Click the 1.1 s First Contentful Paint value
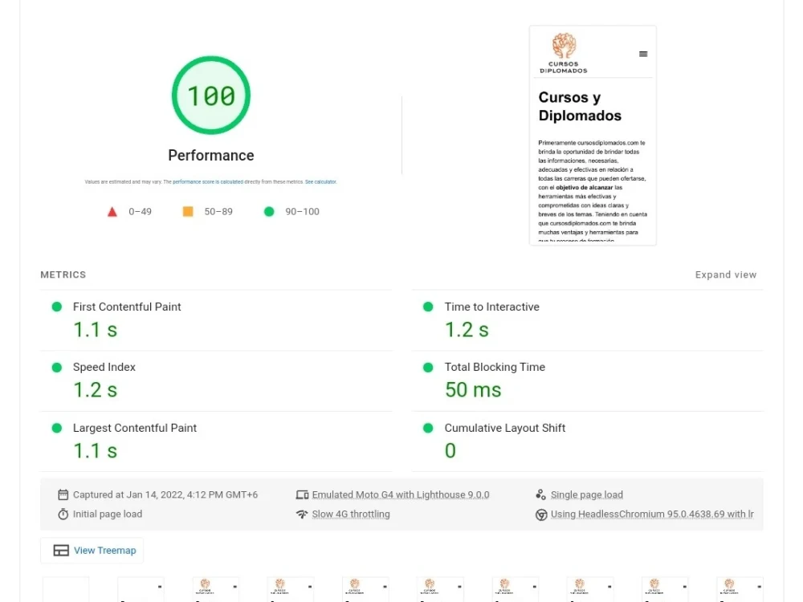Viewport: 803px width, 602px height. [x=96, y=330]
